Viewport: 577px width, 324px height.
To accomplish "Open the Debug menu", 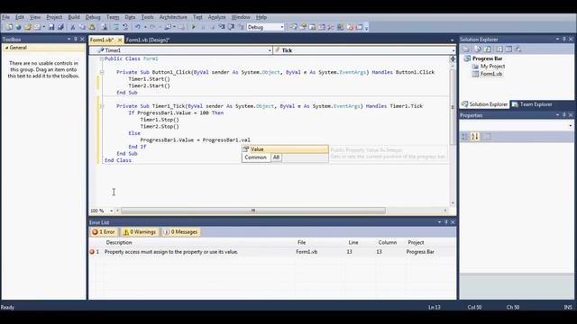I will [93, 17].
